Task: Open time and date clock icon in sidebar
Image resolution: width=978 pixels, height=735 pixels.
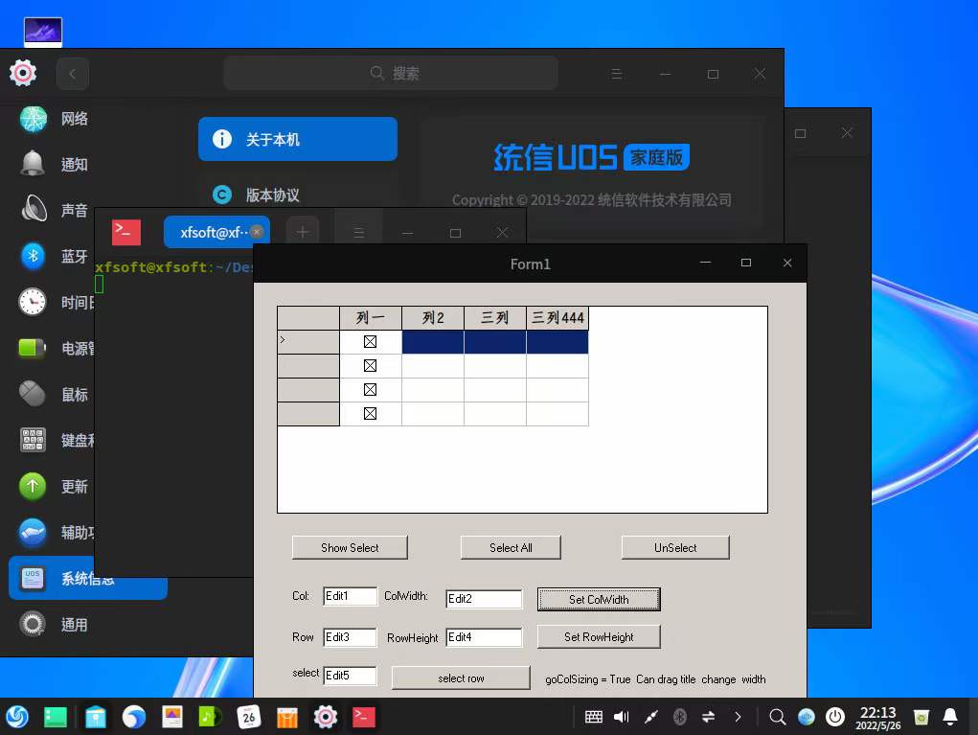Action: 33,302
